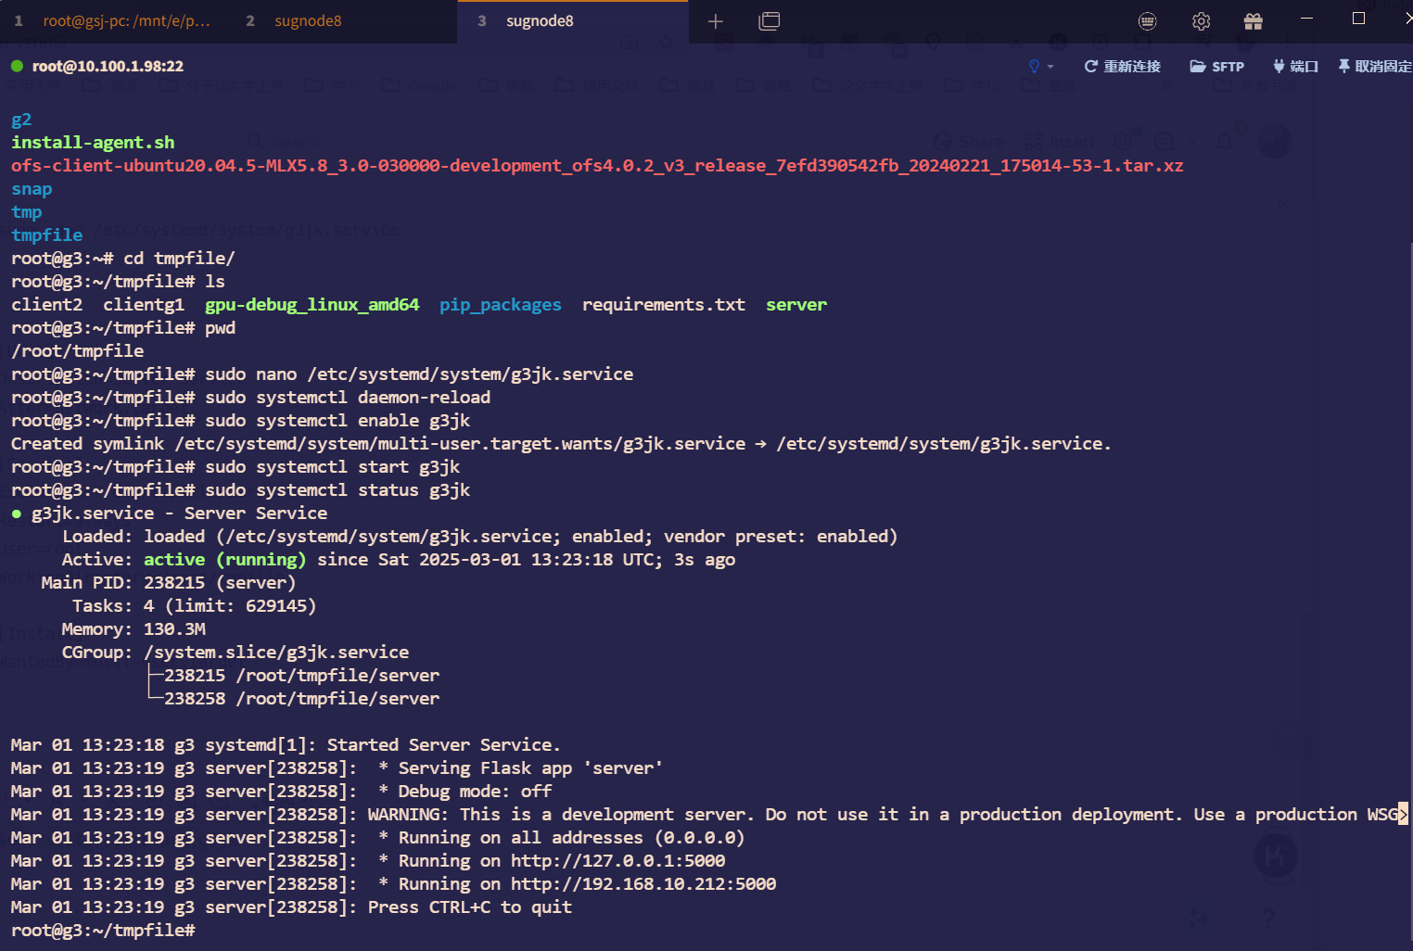Click the URL http://127.0.0.1:5000

(617, 860)
